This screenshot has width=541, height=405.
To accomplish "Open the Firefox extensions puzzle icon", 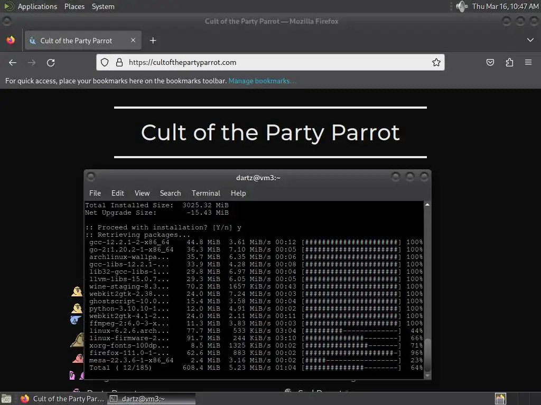I will pos(509,62).
